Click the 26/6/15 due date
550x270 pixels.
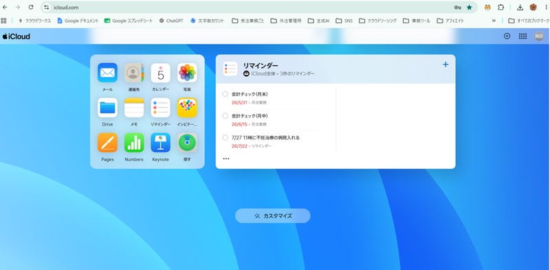pos(239,124)
